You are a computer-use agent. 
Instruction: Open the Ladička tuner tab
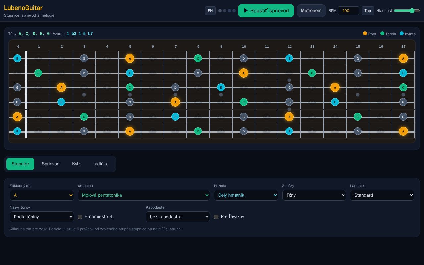[x=100, y=164]
